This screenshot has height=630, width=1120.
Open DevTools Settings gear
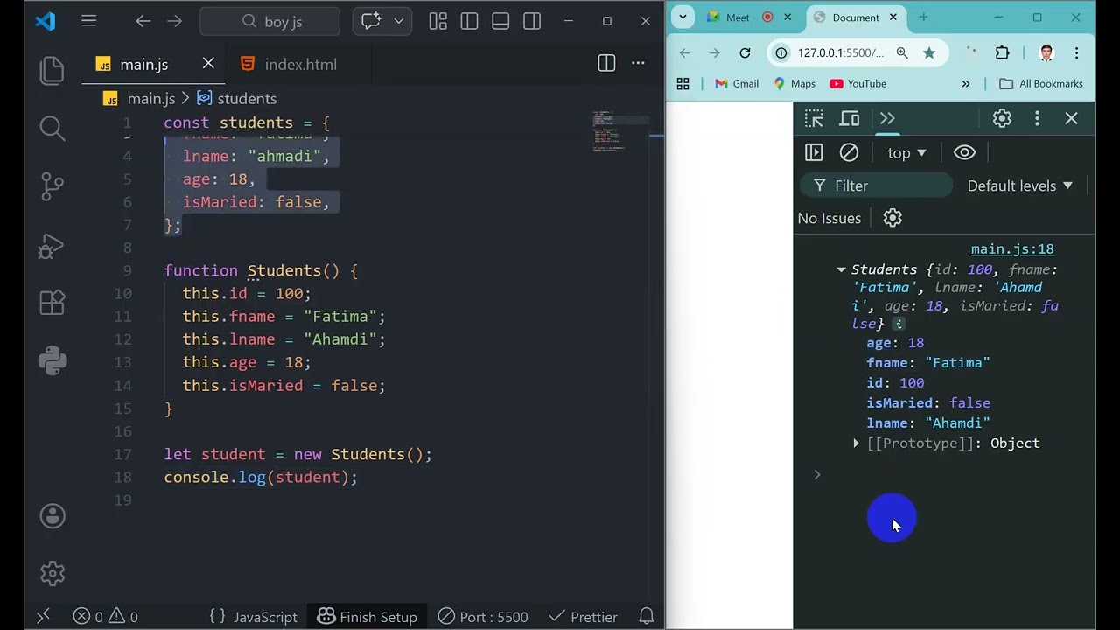tap(1002, 118)
